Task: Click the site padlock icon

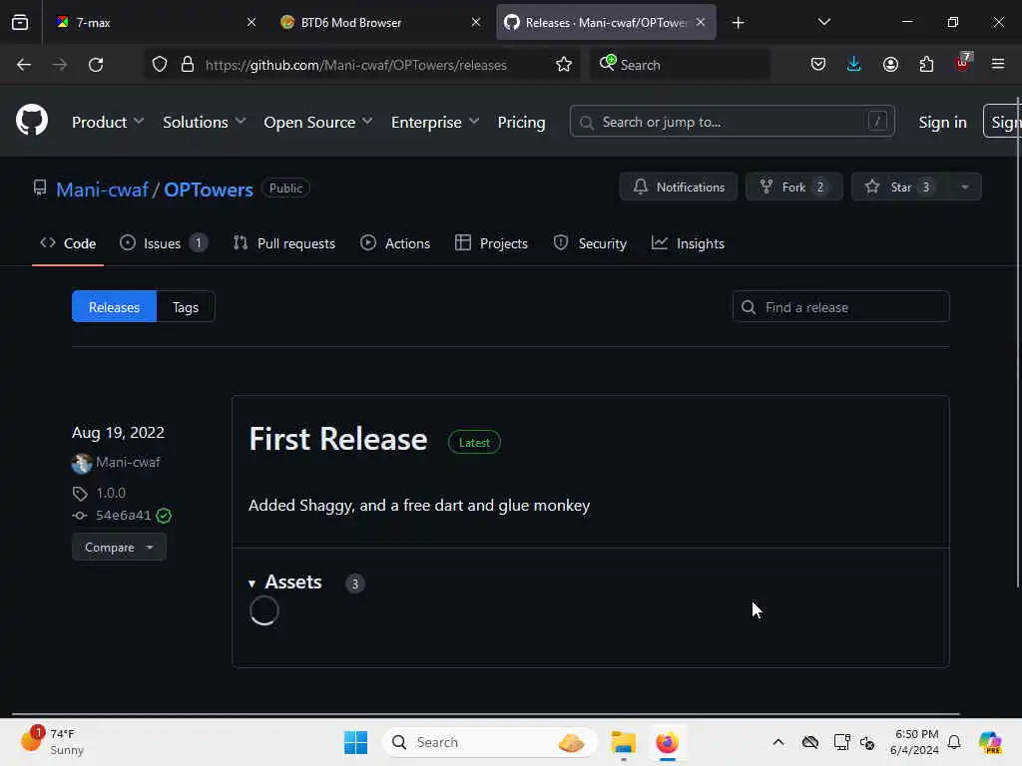Action: click(188, 65)
